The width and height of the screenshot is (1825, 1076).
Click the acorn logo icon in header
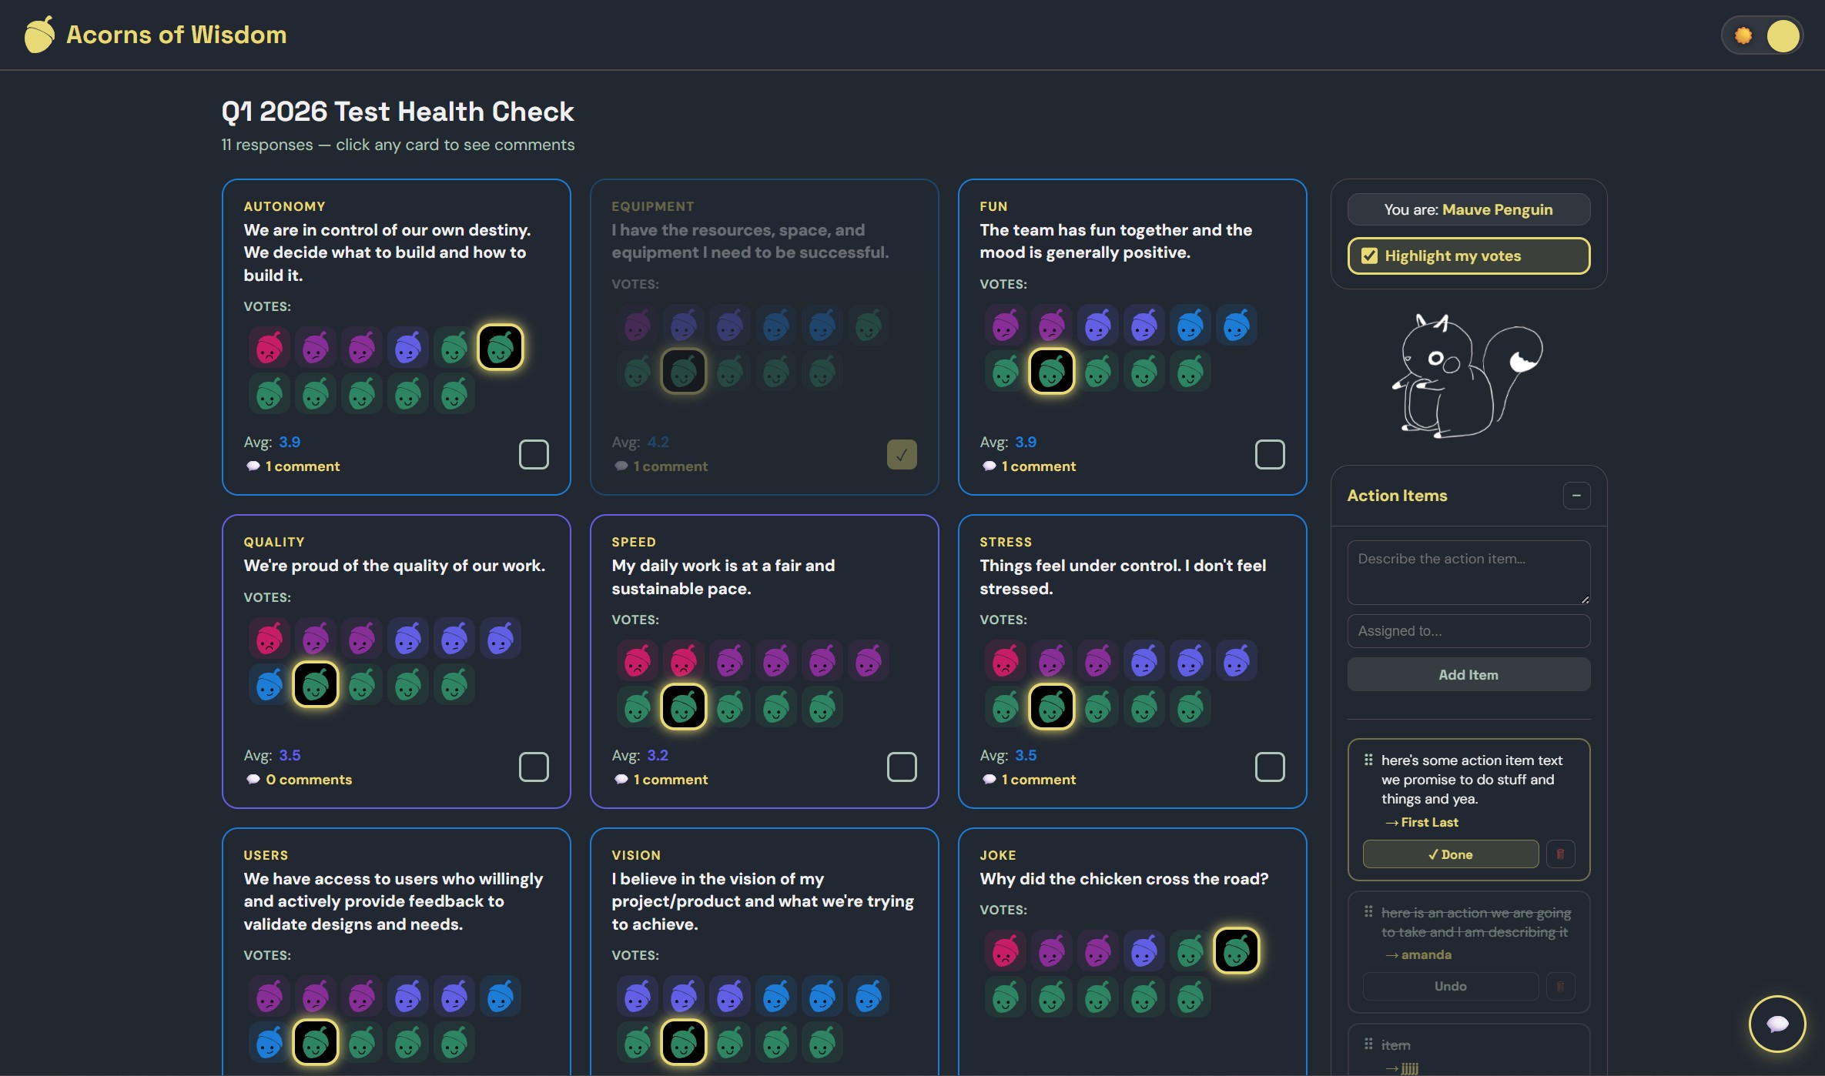(39, 35)
